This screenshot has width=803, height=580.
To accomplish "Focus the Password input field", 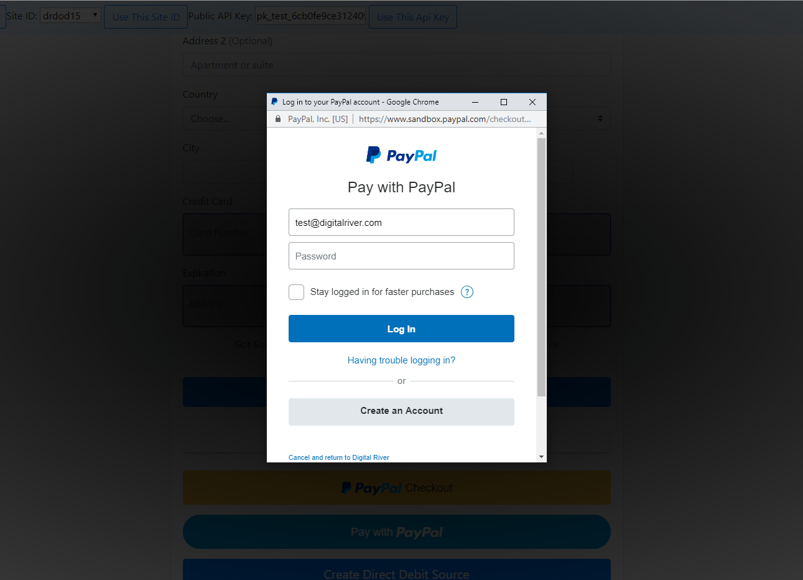I will click(x=401, y=256).
